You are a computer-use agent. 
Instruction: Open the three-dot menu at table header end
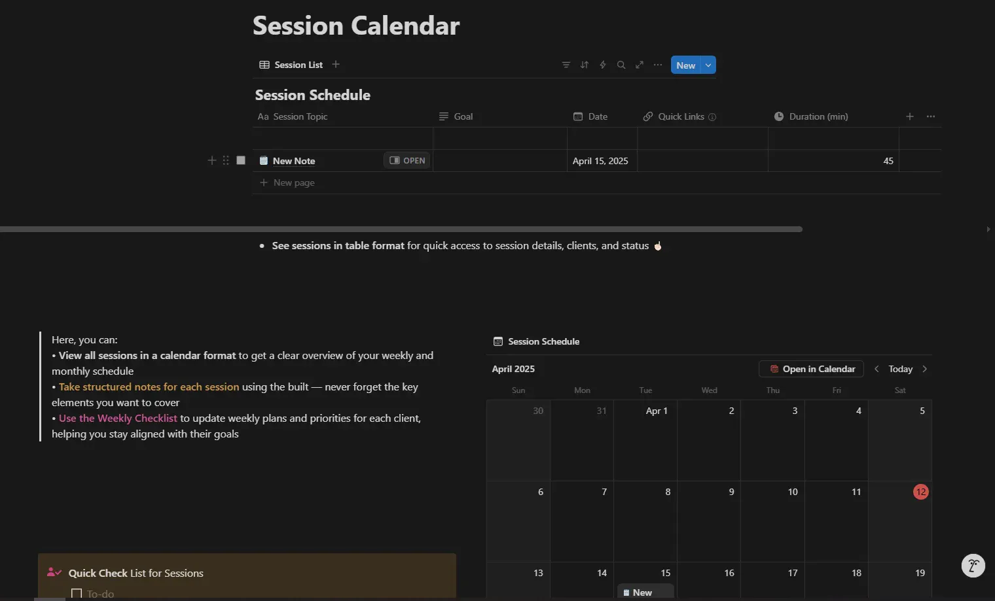(x=931, y=116)
